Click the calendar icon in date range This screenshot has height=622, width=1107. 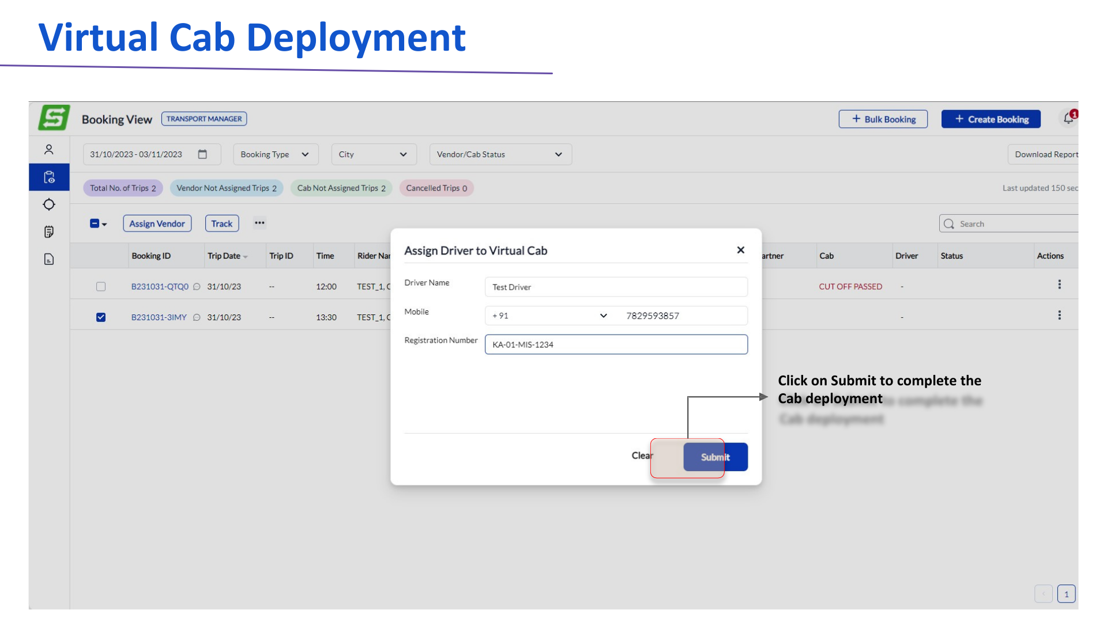202,154
